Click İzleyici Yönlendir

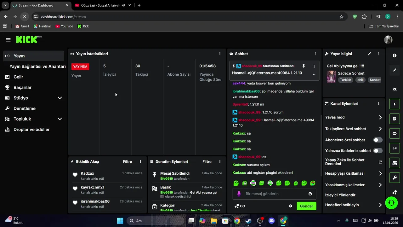tap(340, 195)
